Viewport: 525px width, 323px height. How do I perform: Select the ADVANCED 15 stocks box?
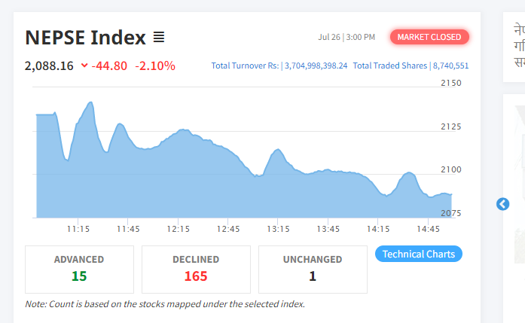click(x=79, y=269)
